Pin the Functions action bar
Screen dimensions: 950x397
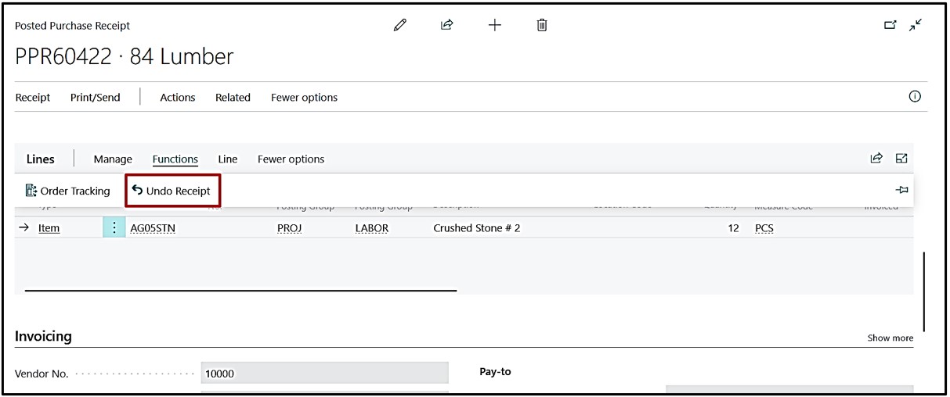click(901, 190)
